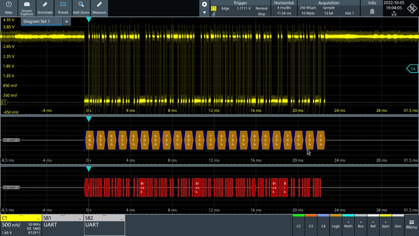
Task: Click the Preset icon
Action: pyautogui.click(x=63, y=8)
